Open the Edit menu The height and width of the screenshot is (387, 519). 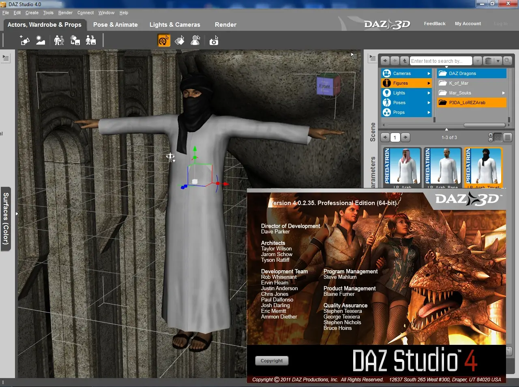[17, 13]
